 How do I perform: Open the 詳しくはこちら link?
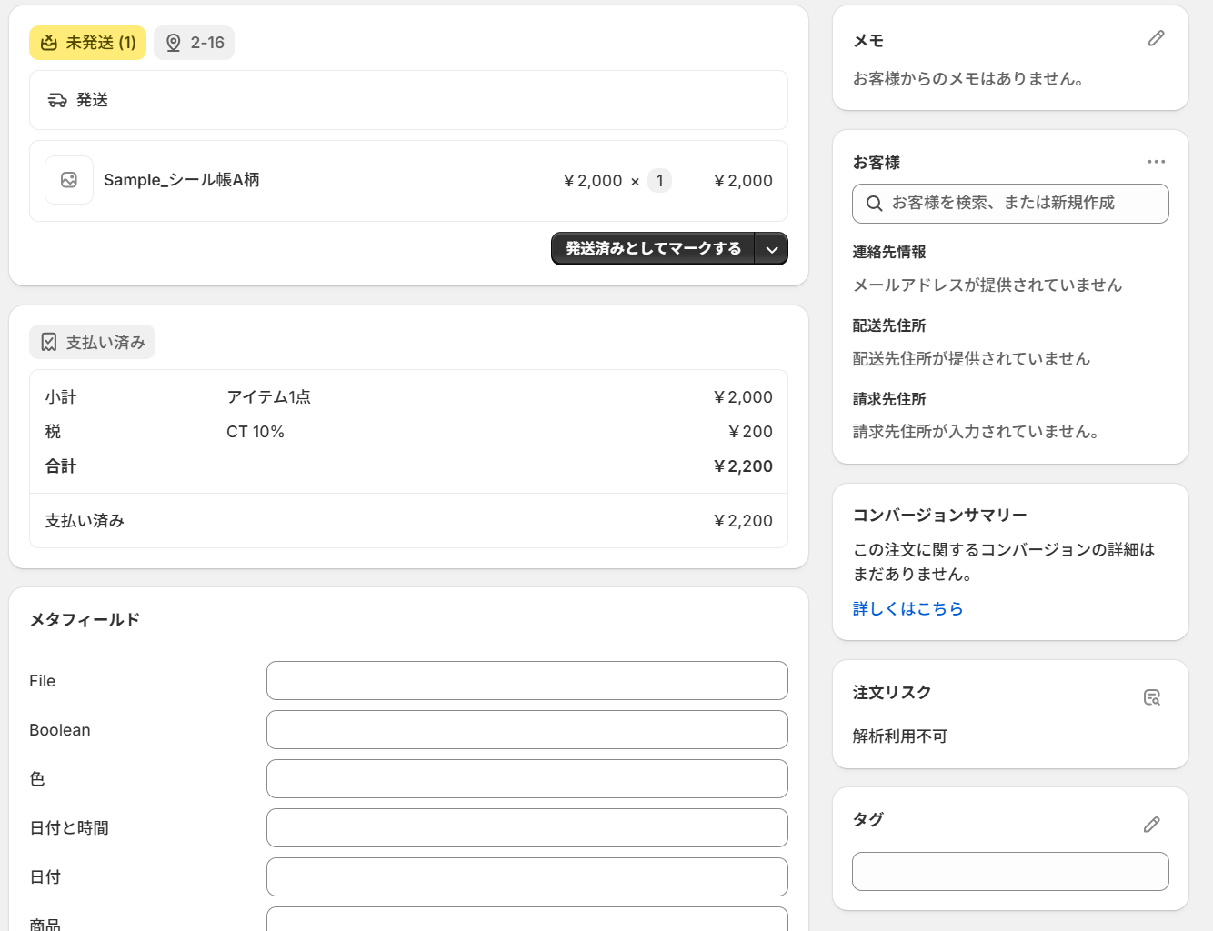tap(907, 608)
